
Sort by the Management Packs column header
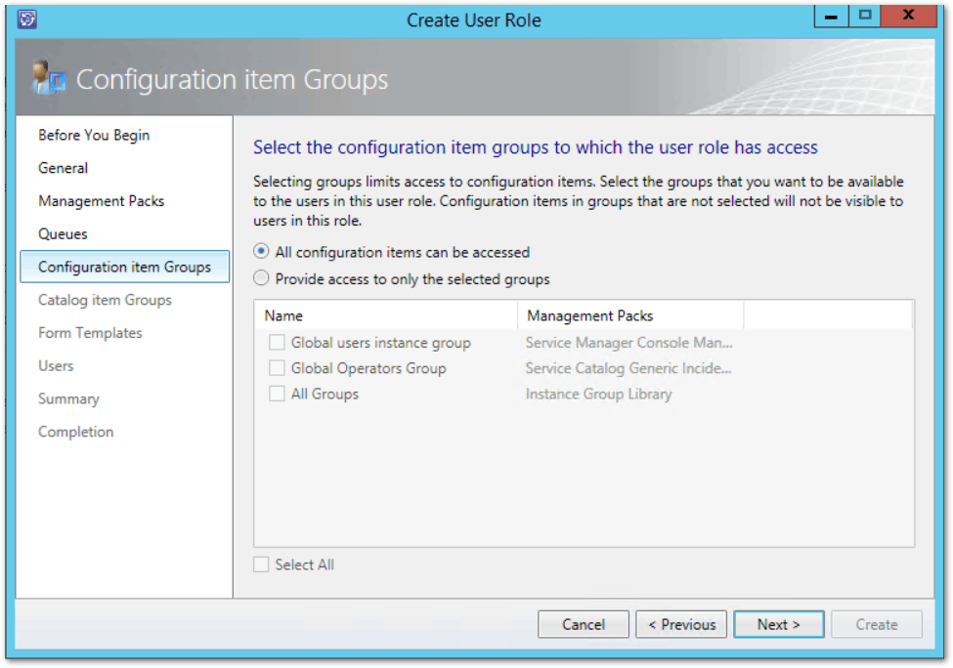click(x=630, y=315)
